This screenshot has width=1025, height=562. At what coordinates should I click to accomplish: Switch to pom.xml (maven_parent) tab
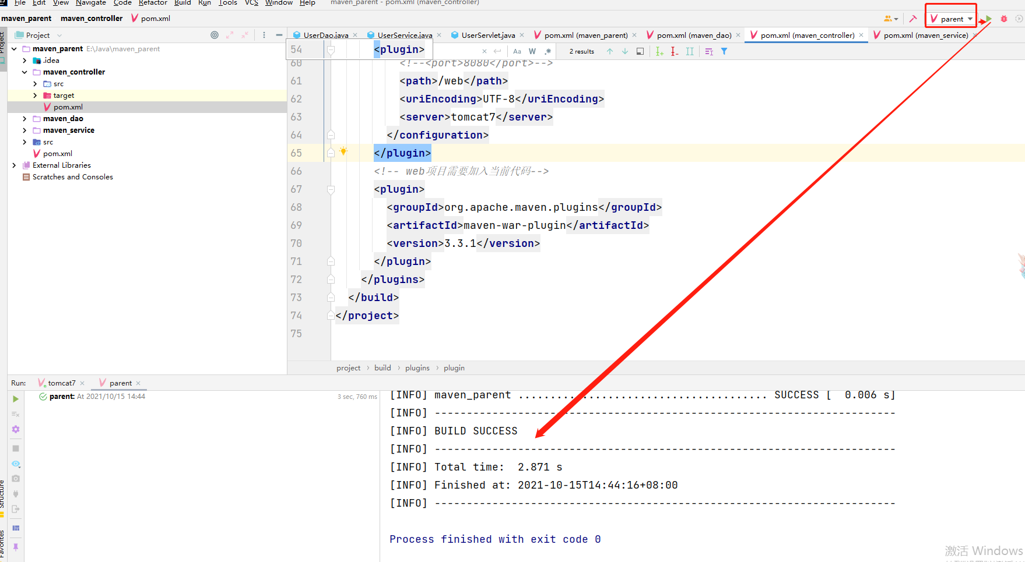tap(585, 35)
